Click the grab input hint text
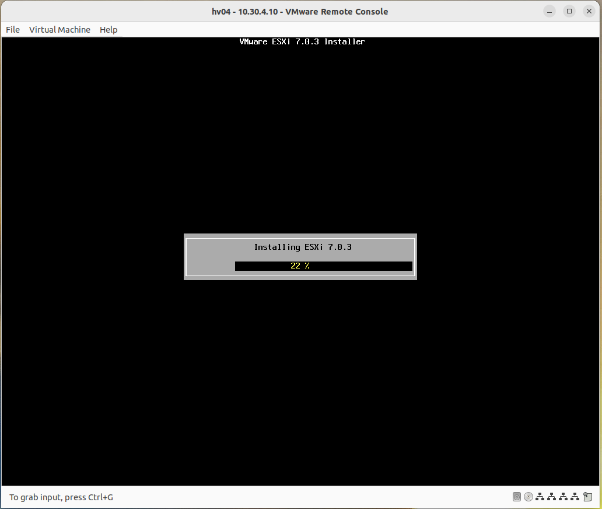602x509 pixels. click(61, 497)
